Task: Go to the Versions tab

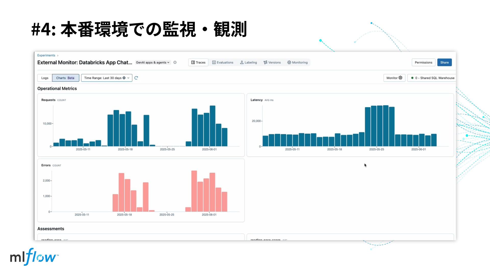Action: coord(272,62)
